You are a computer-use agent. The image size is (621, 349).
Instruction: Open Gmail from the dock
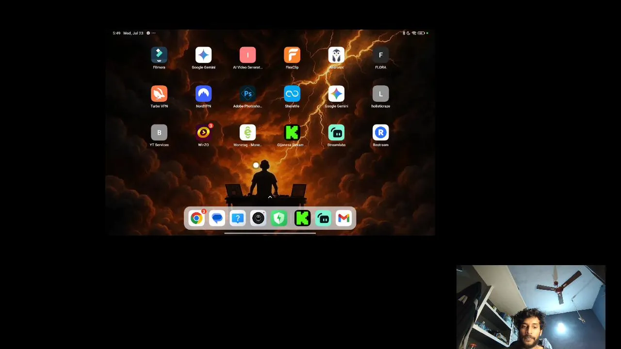click(x=343, y=218)
